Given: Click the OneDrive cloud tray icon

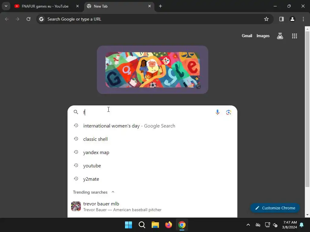Looking at the screenshot, I should [258, 225].
